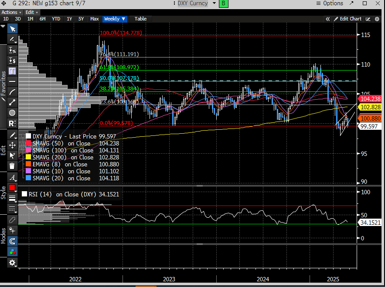385x287 pixels.
Task: Select the horizontal line drawing tool
Action: (12, 81)
